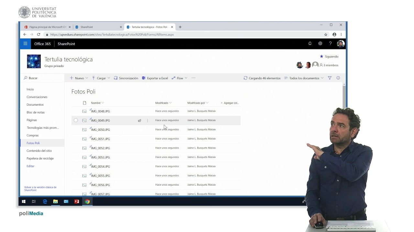Switch to the SharePoint browser tab

pos(99,27)
